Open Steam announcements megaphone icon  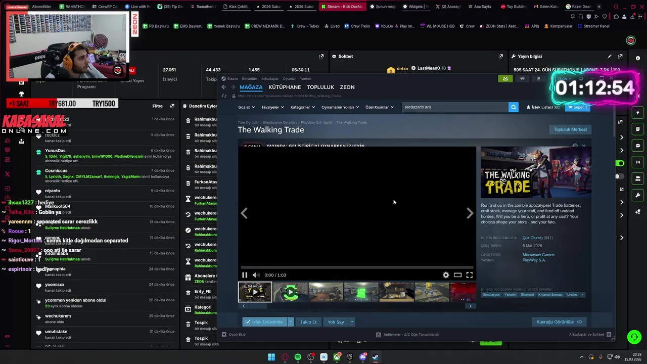click(x=522, y=78)
